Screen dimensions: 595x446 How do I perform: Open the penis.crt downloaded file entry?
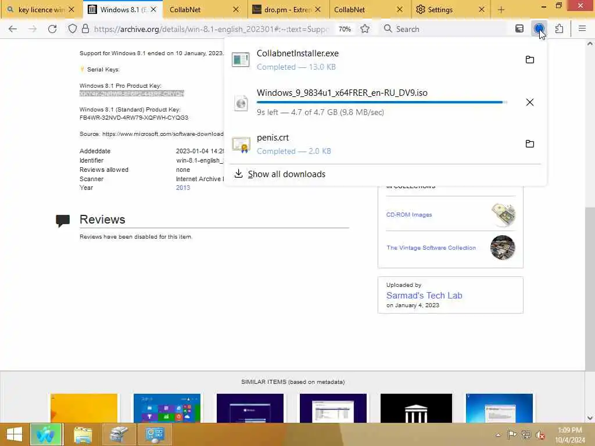(374, 144)
